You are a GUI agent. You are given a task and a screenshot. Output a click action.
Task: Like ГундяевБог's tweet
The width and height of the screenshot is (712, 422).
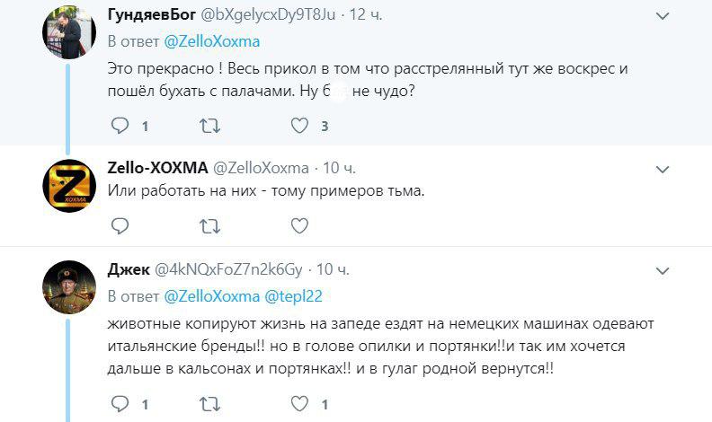300,127
